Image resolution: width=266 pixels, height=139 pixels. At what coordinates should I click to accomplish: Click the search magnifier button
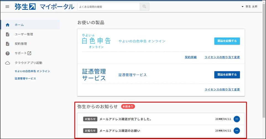point(144,7)
